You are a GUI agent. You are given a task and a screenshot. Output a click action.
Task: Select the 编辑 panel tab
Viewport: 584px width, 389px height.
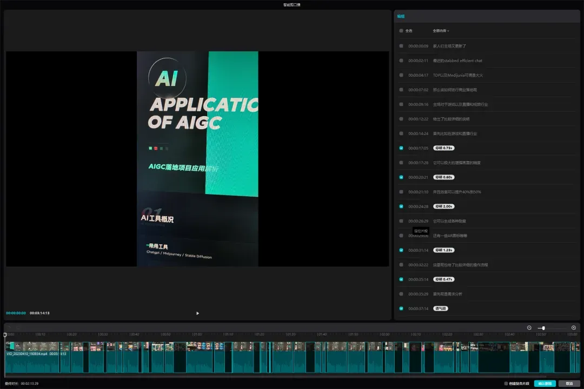(x=401, y=16)
